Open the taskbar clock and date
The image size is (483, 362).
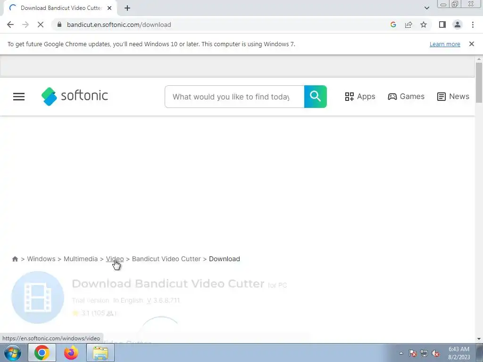tap(459, 353)
